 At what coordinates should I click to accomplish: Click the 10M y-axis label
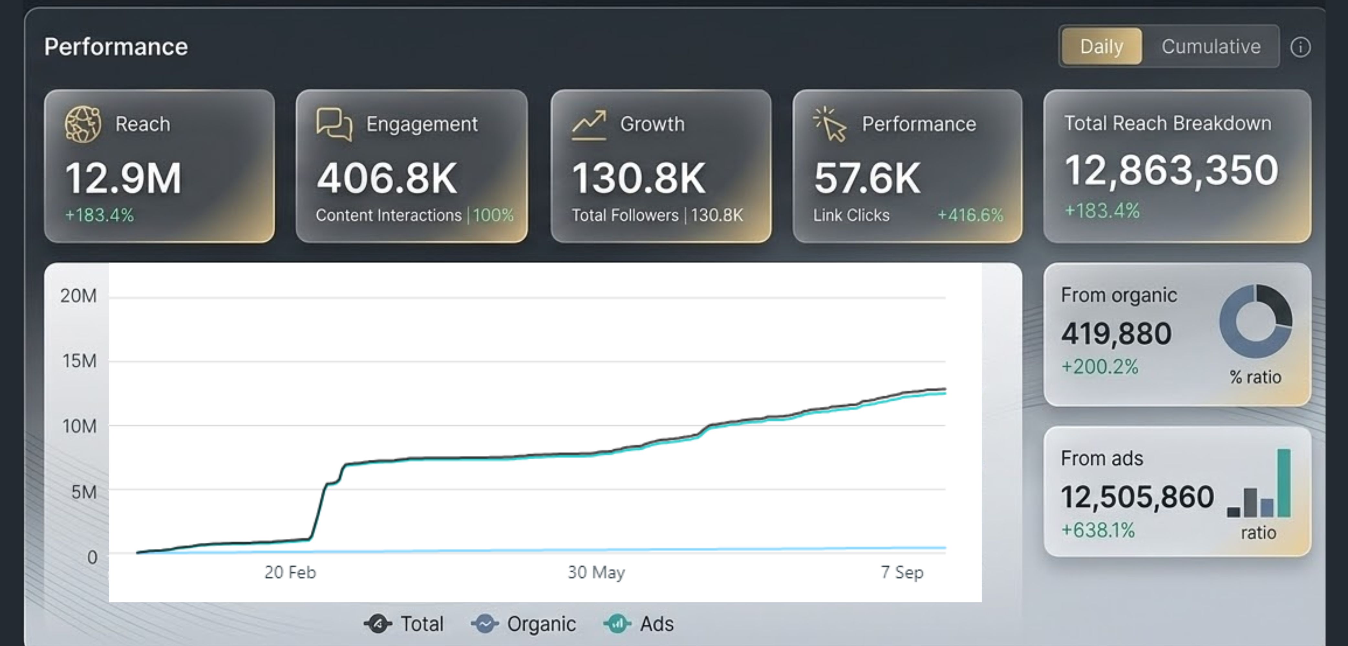pos(80,426)
